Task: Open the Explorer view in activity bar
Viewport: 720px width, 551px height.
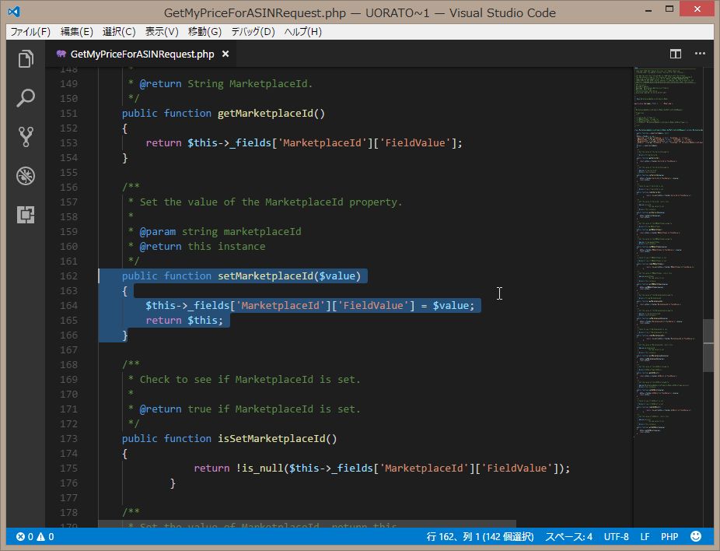Action: pos(26,59)
